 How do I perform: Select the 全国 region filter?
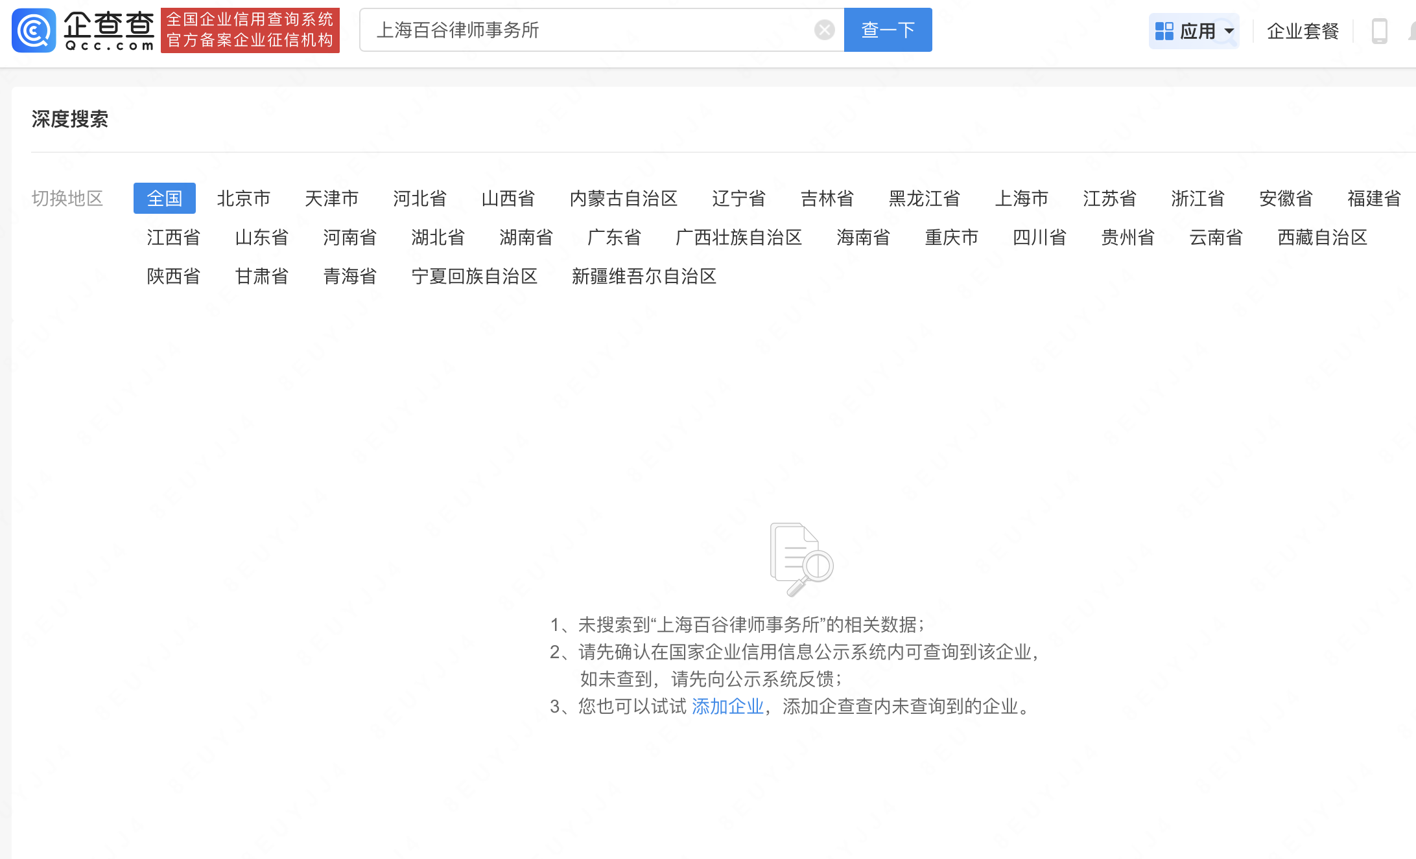click(x=165, y=198)
